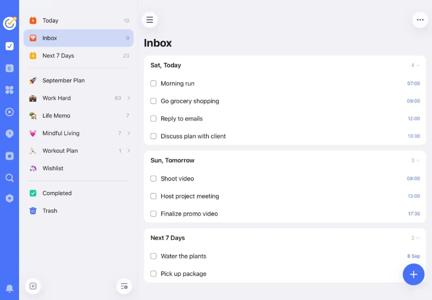The width and height of the screenshot is (432, 300).
Task: Open the Trash list
Action: [x=79, y=211]
